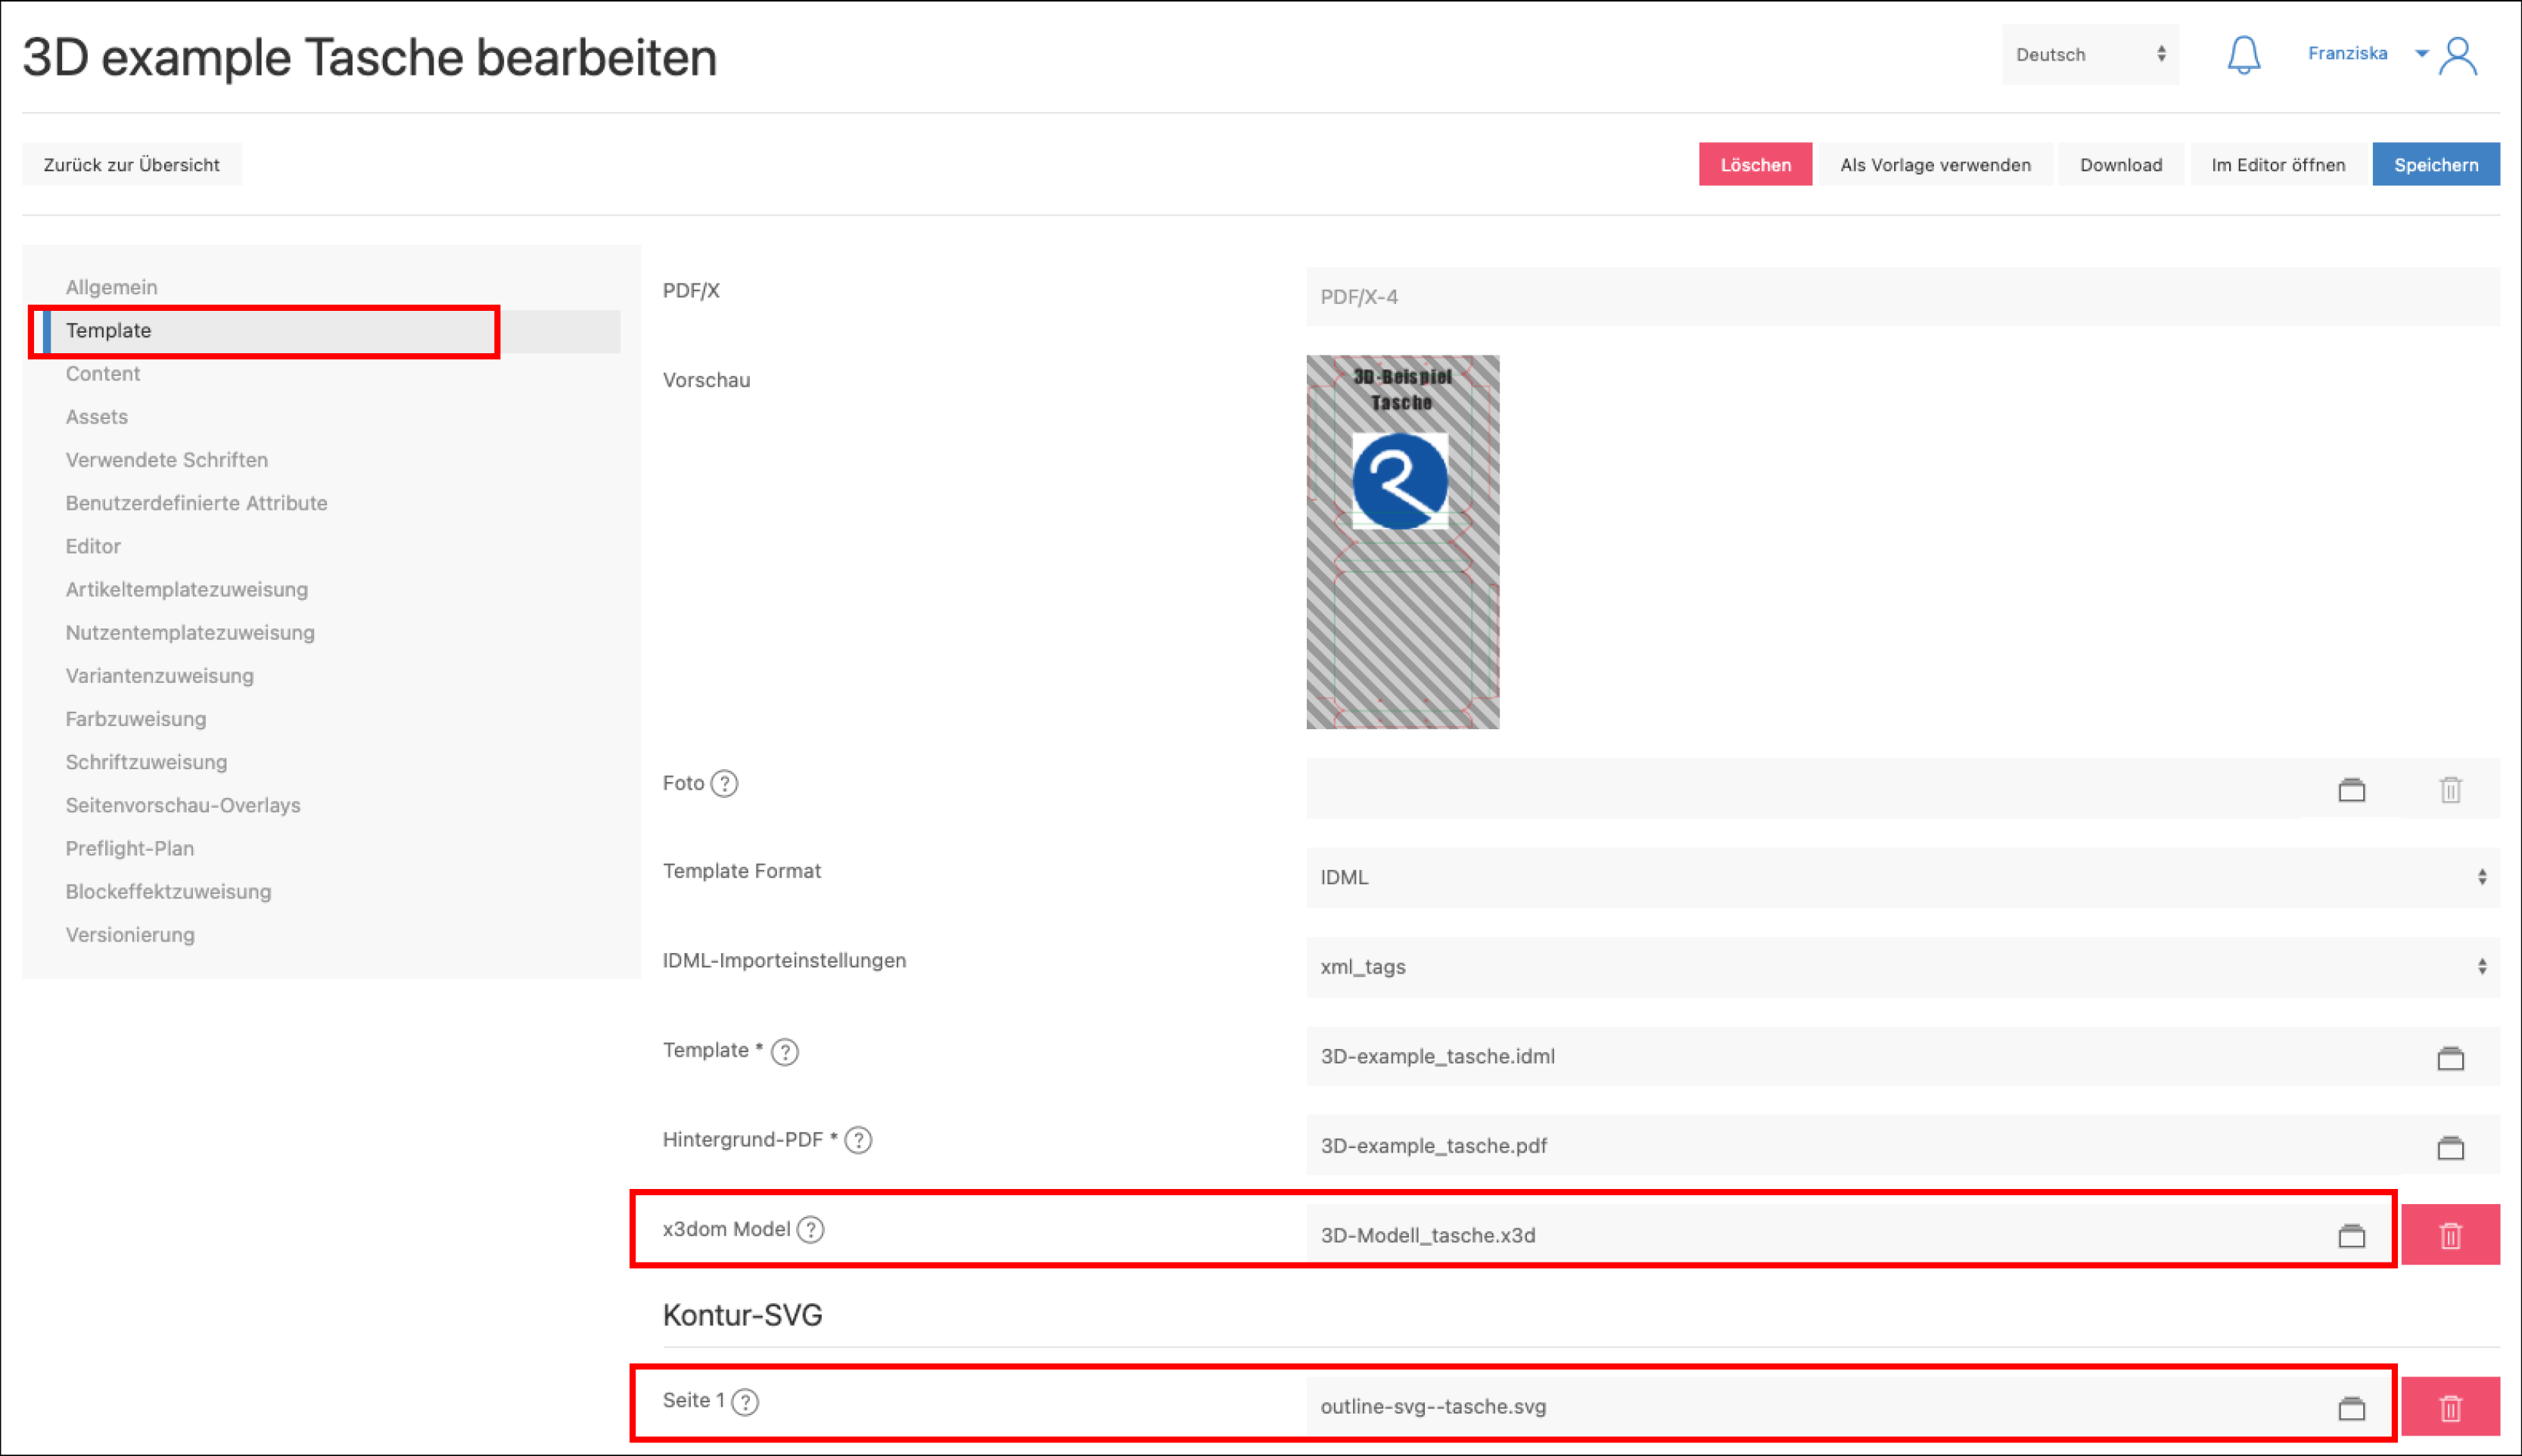Browse for x3dom Model file
Image resolution: width=2522 pixels, height=1456 pixels.
[x=2351, y=1236]
